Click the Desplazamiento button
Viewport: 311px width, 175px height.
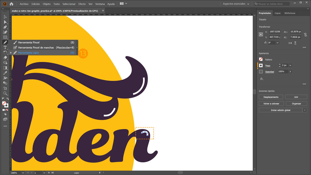[271, 97]
